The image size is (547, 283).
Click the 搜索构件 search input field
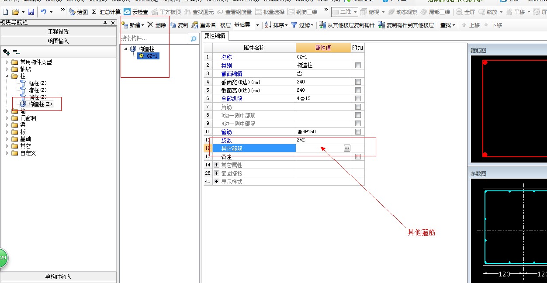pos(154,38)
